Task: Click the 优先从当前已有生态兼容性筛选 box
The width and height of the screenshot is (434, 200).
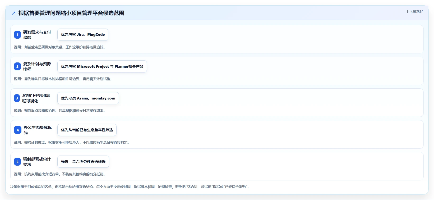Action: tap(87, 130)
